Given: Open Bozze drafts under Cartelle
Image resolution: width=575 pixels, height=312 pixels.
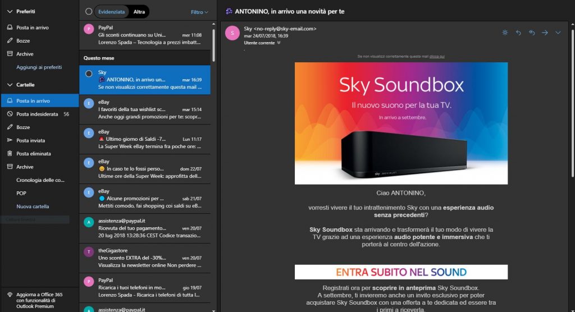Looking at the screenshot, I should 23,127.
